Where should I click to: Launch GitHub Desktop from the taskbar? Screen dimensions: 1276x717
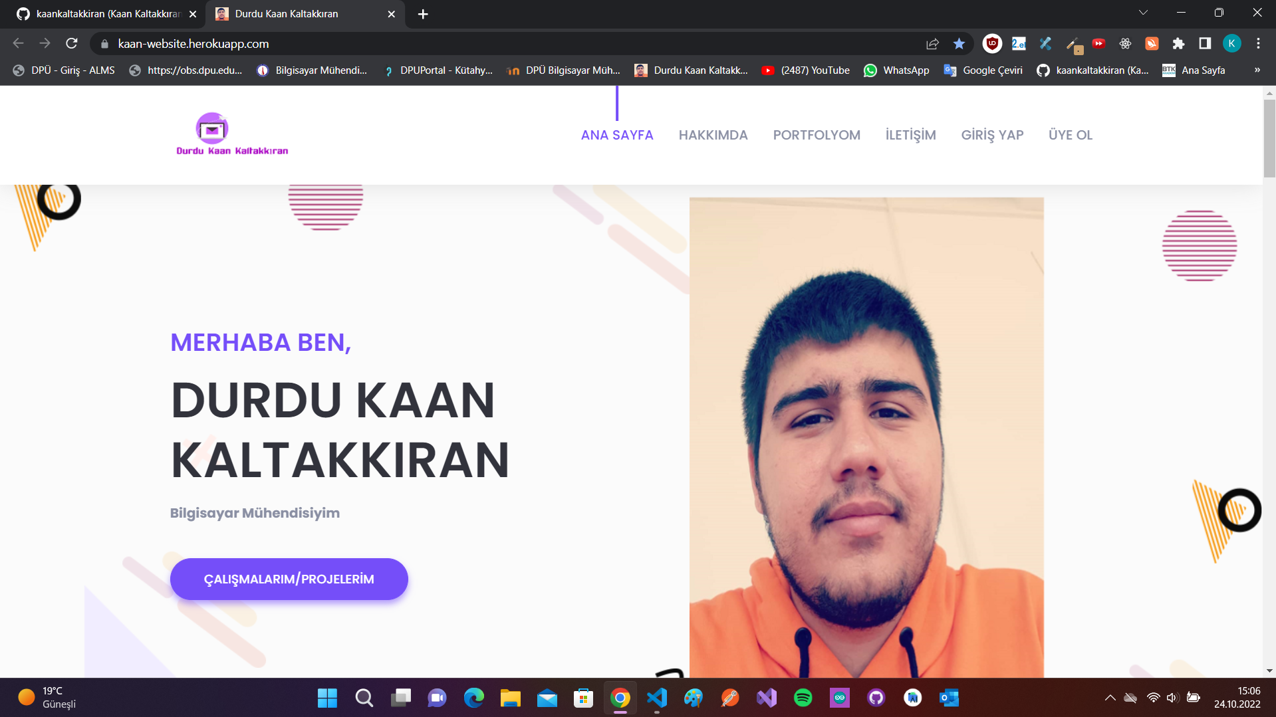click(x=876, y=698)
